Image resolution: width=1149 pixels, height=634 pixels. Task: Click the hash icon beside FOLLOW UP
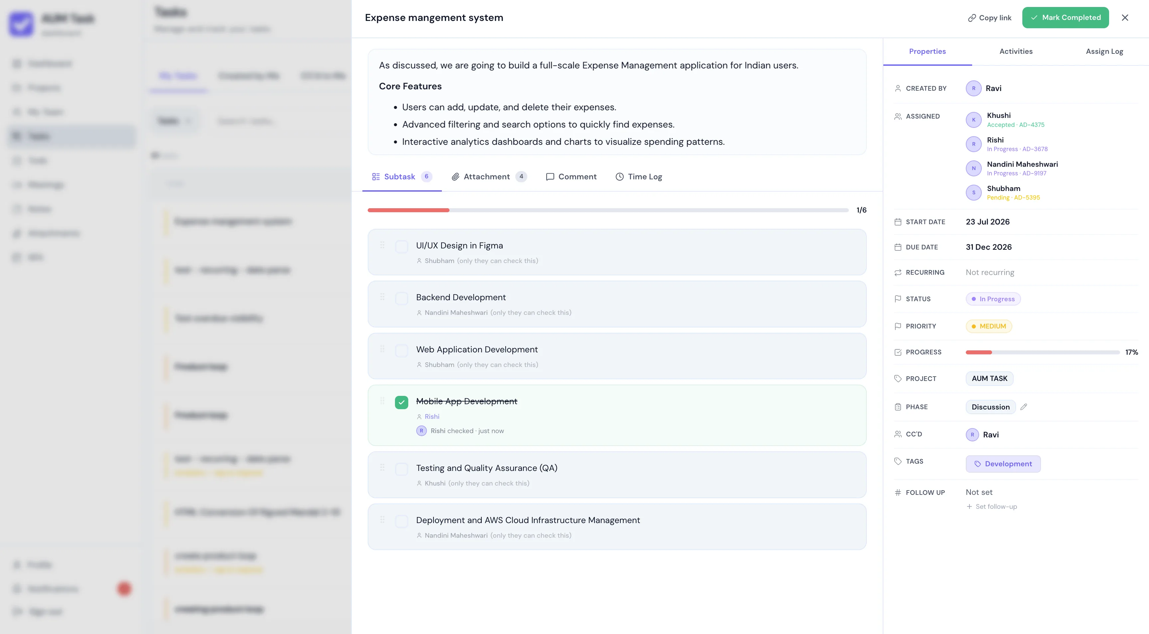click(x=898, y=492)
